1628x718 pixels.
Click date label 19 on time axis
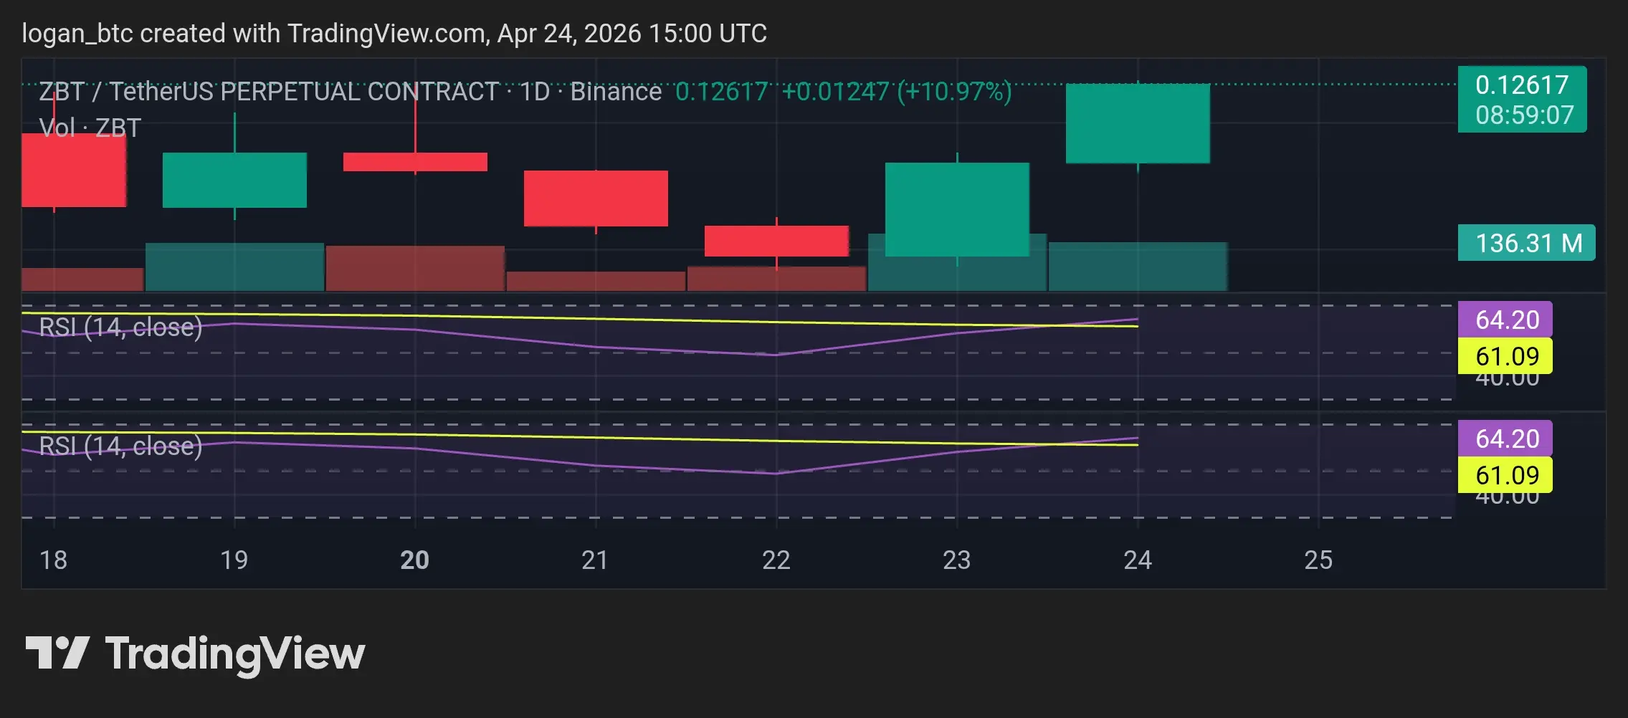point(234,560)
